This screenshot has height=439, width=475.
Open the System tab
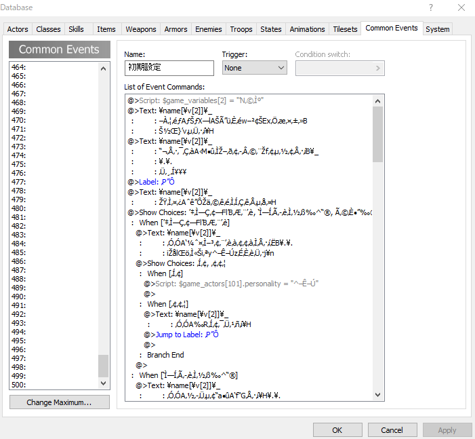click(438, 29)
